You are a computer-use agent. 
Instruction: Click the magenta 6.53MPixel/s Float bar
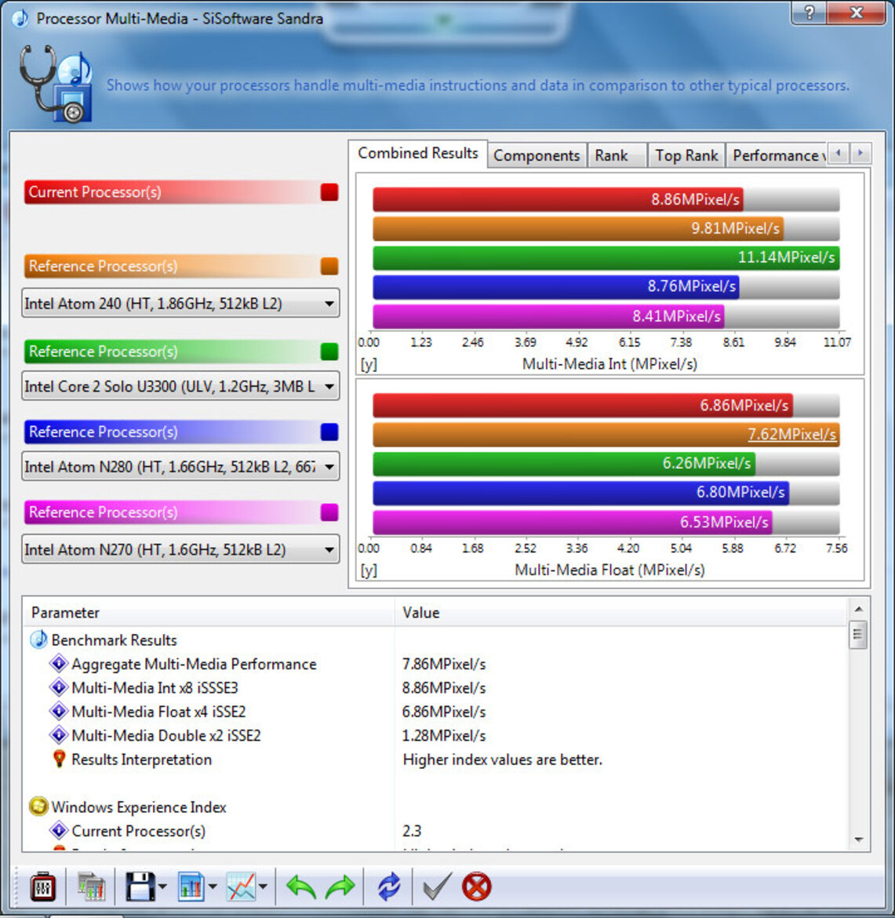pyautogui.click(x=573, y=523)
